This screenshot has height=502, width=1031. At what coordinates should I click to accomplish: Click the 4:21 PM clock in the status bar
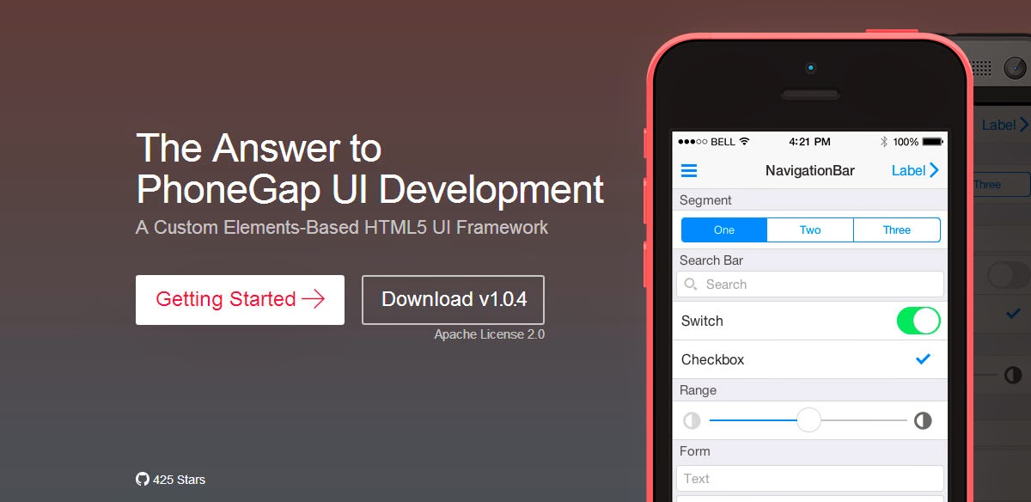tap(809, 142)
